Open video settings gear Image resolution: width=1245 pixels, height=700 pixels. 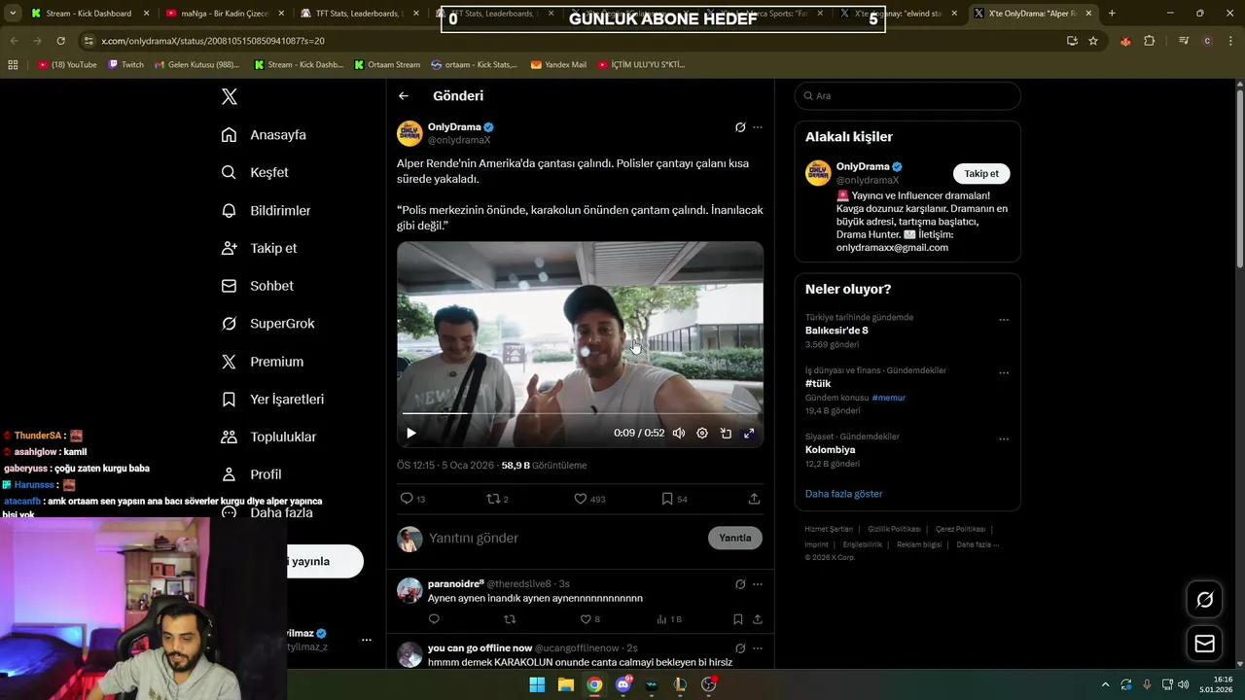tap(702, 434)
